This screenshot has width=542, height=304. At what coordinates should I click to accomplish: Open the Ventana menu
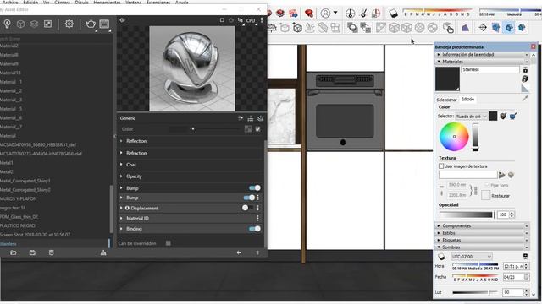tap(134, 2)
